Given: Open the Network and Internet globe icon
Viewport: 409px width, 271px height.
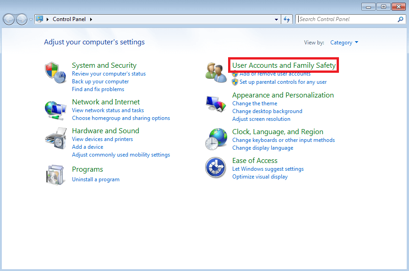Looking at the screenshot, I should pos(55,110).
